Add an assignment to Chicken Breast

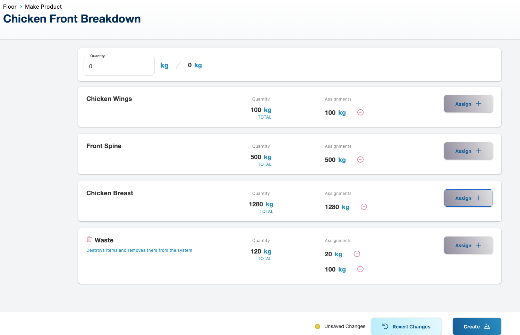tap(468, 198)
